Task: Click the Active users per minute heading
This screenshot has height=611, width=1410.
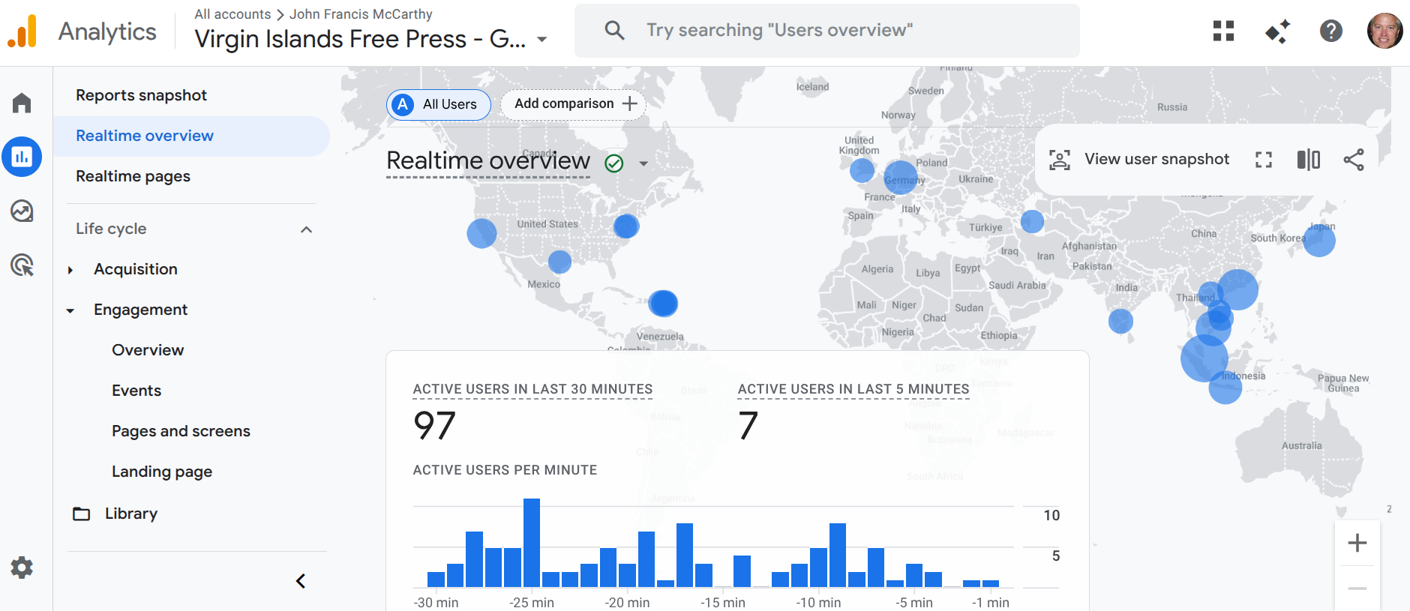Action: [505, 470]
